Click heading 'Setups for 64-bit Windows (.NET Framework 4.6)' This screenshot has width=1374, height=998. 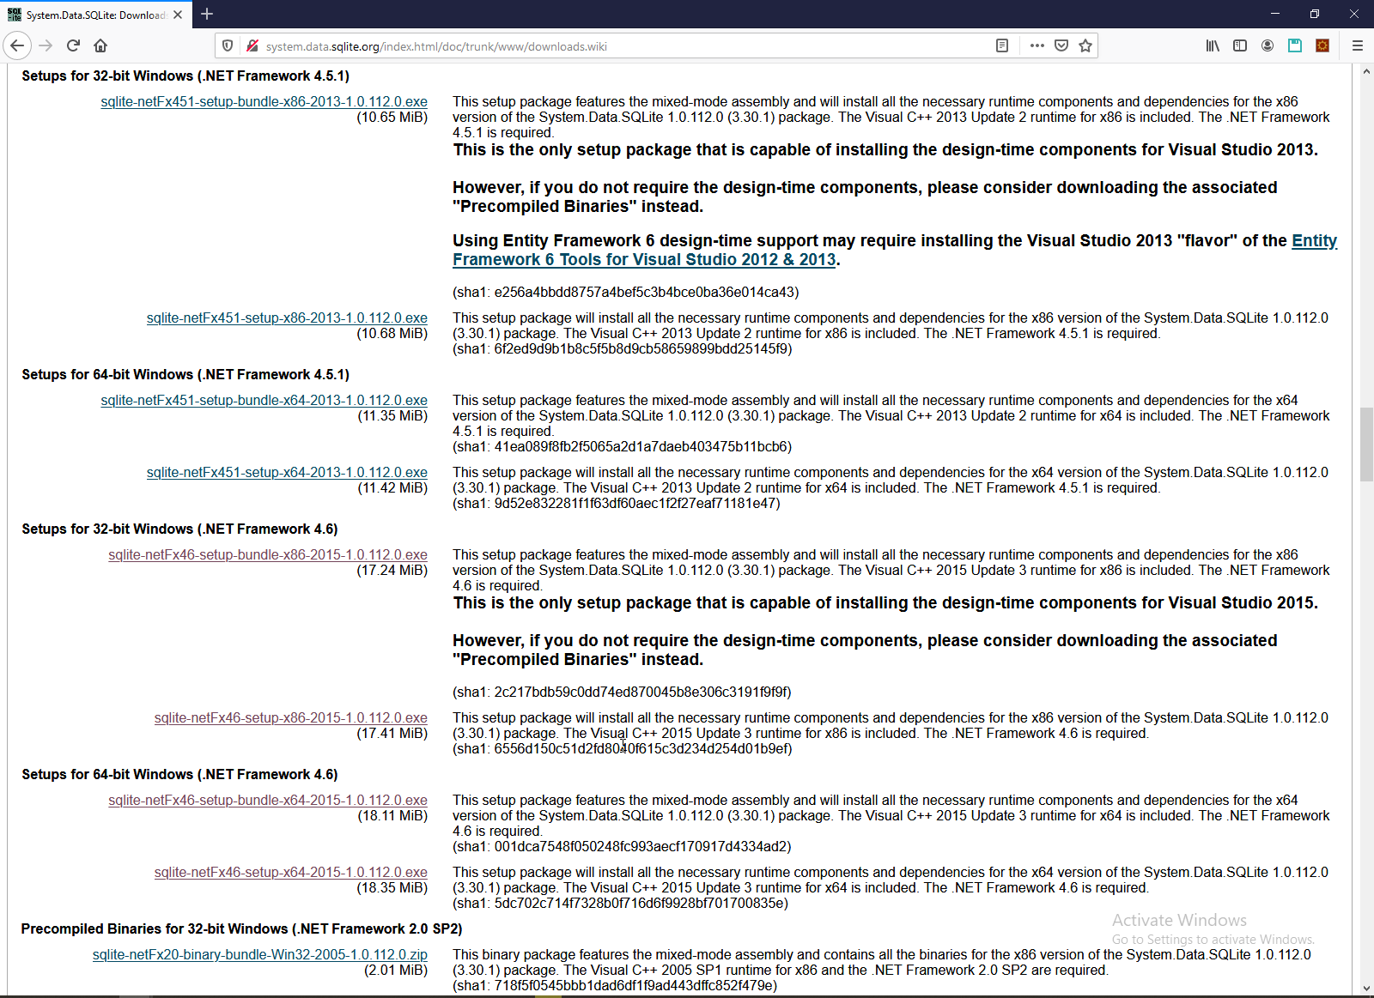(179, 775)
